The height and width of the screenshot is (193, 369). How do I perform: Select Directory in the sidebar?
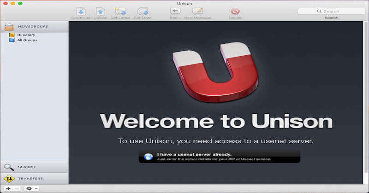coord(26,35)
